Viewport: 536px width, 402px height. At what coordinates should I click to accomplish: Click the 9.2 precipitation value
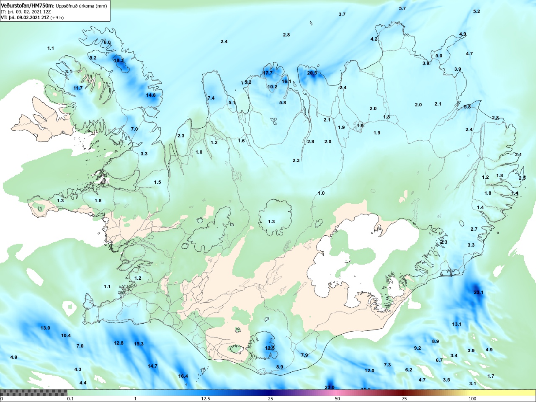pyautogui.click(x=417, y=348)
